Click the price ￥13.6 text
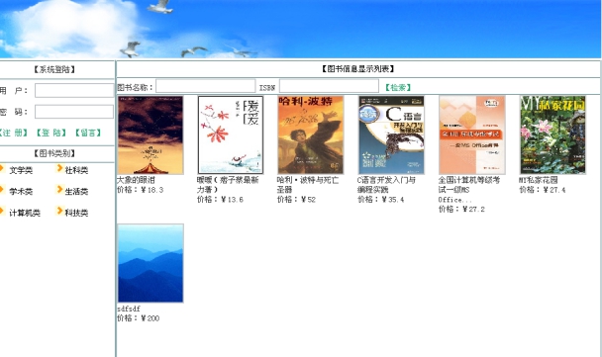The height and width of the screenshot is (357, 602). (220, 200)
